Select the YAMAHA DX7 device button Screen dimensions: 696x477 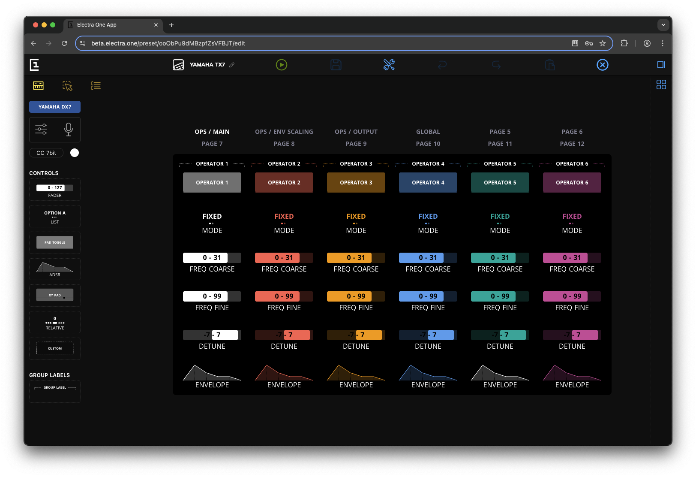coord(55,107)
